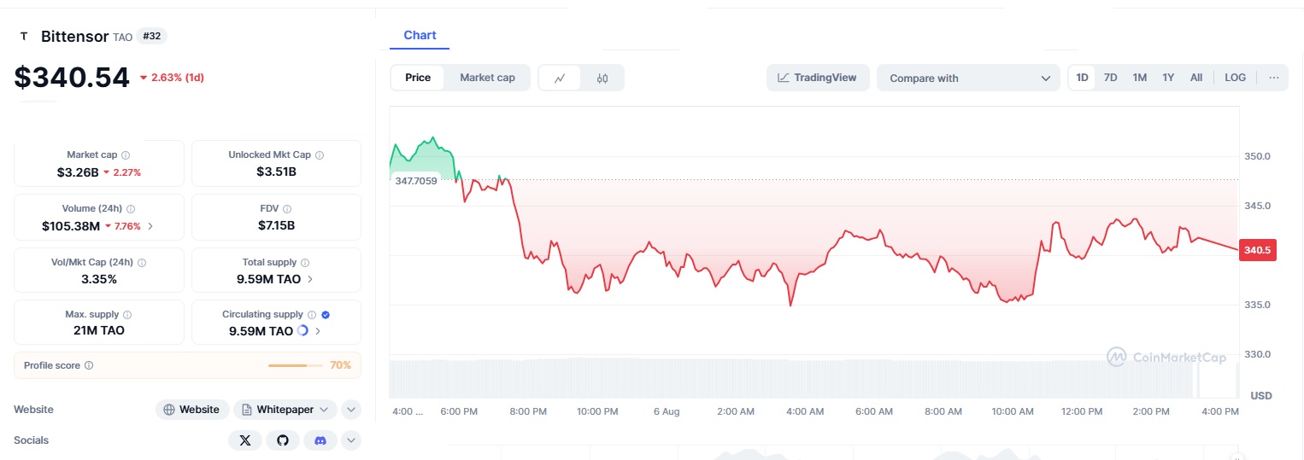Click the $105.38M volume value
The height and width of the screenshot is (460, 1304).
71,226
